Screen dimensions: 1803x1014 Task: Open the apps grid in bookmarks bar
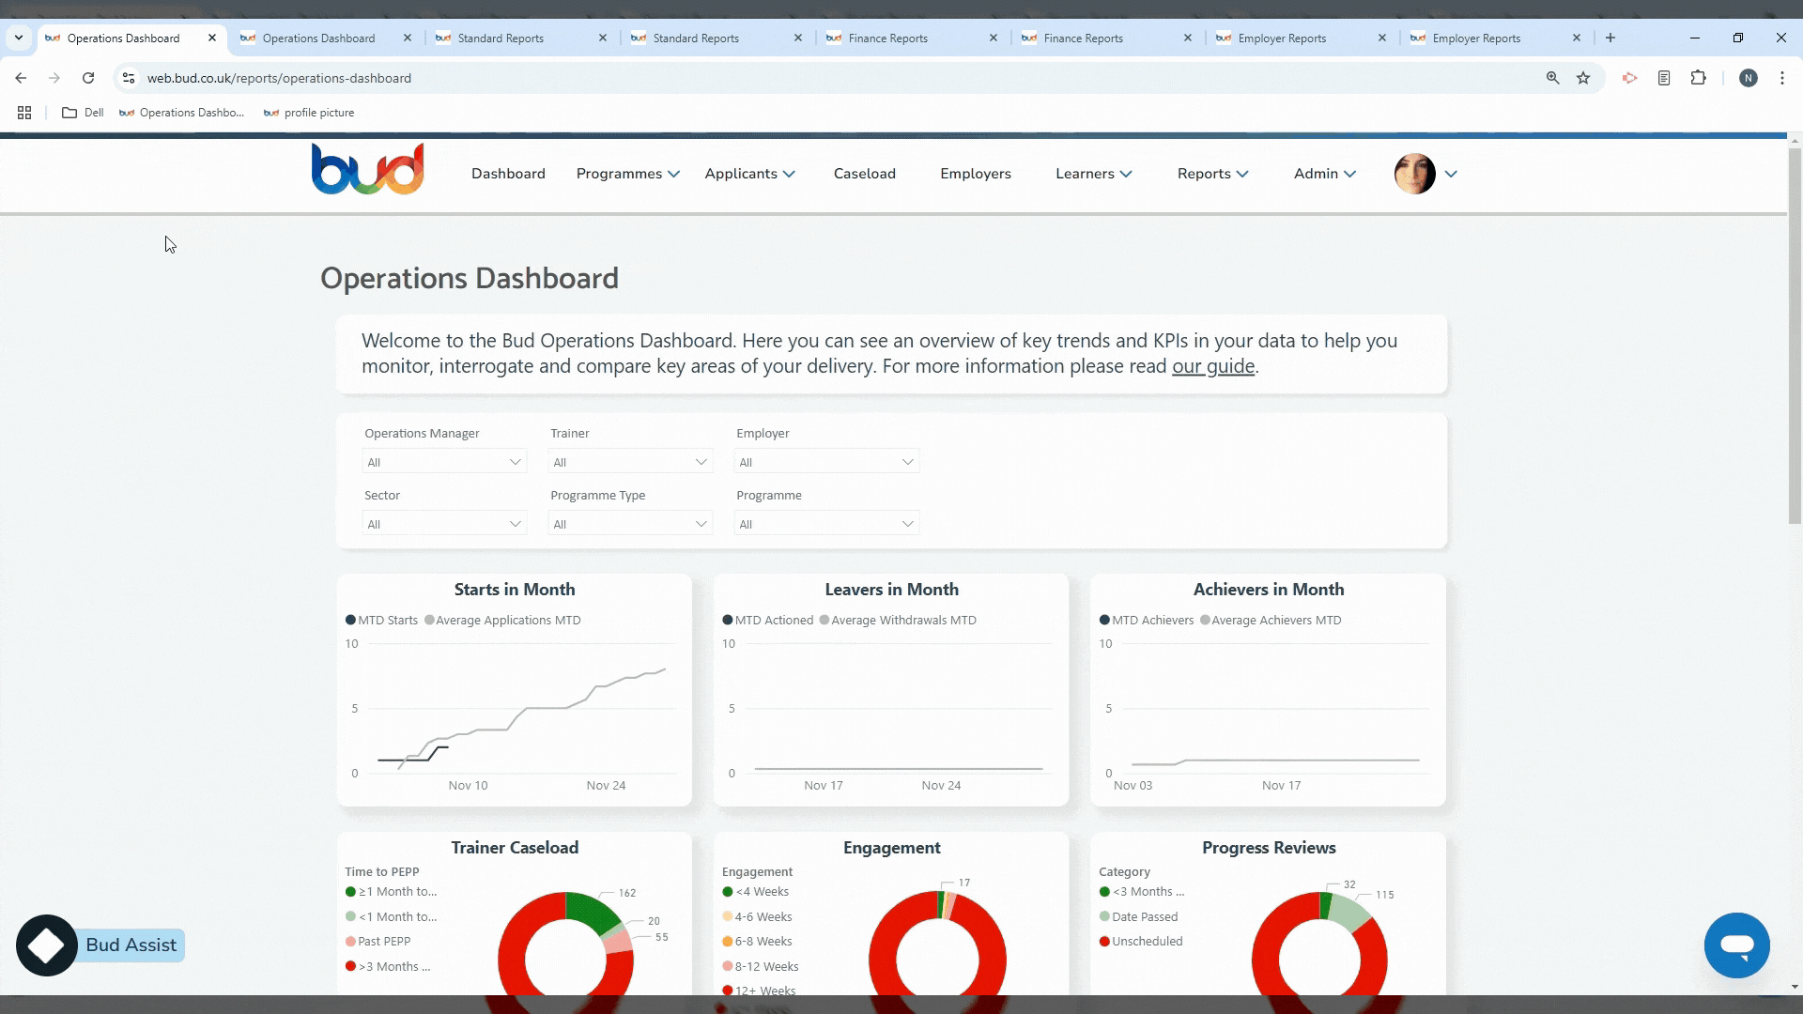tap(24, 113)
